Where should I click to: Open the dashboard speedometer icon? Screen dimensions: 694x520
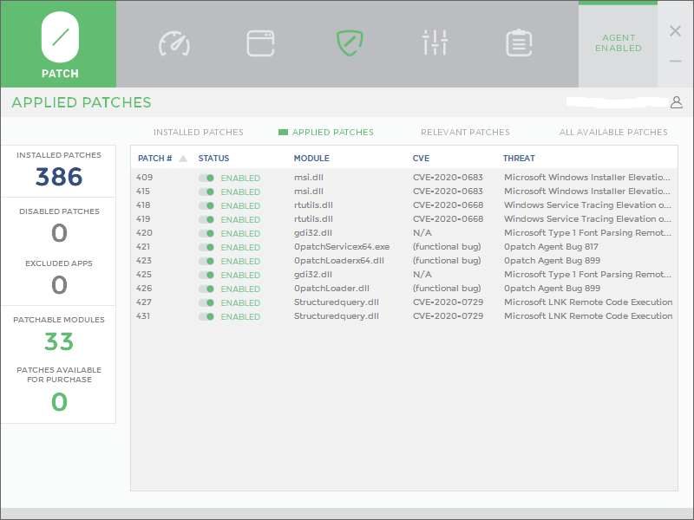click(173, 42)
